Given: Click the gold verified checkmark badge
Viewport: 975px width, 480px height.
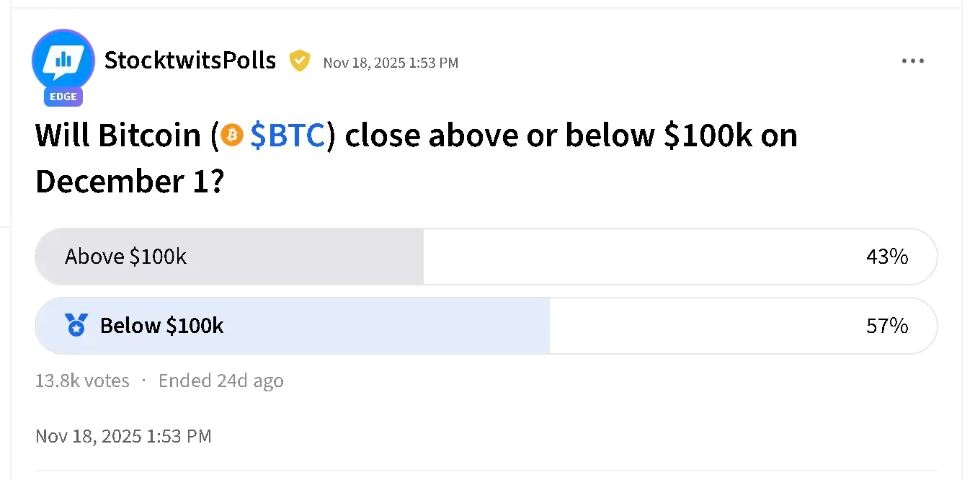Looking at the screenshot, I should [x=299, y=61].
